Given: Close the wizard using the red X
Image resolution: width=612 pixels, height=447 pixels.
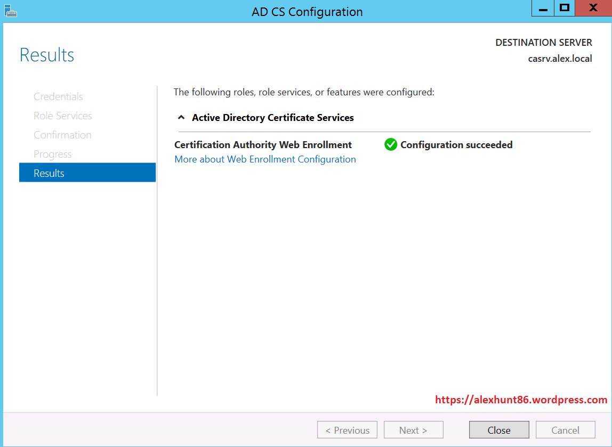Looking at the screenshot, I should 593,8.
